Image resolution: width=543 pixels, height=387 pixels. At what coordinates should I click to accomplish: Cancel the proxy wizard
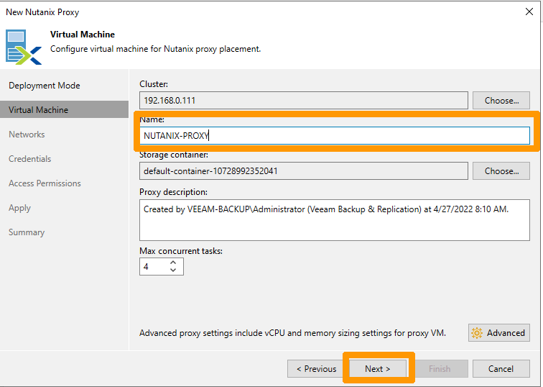[x=501, y=369]
